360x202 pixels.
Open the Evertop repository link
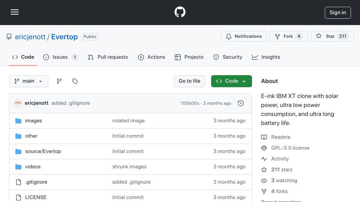64,37
